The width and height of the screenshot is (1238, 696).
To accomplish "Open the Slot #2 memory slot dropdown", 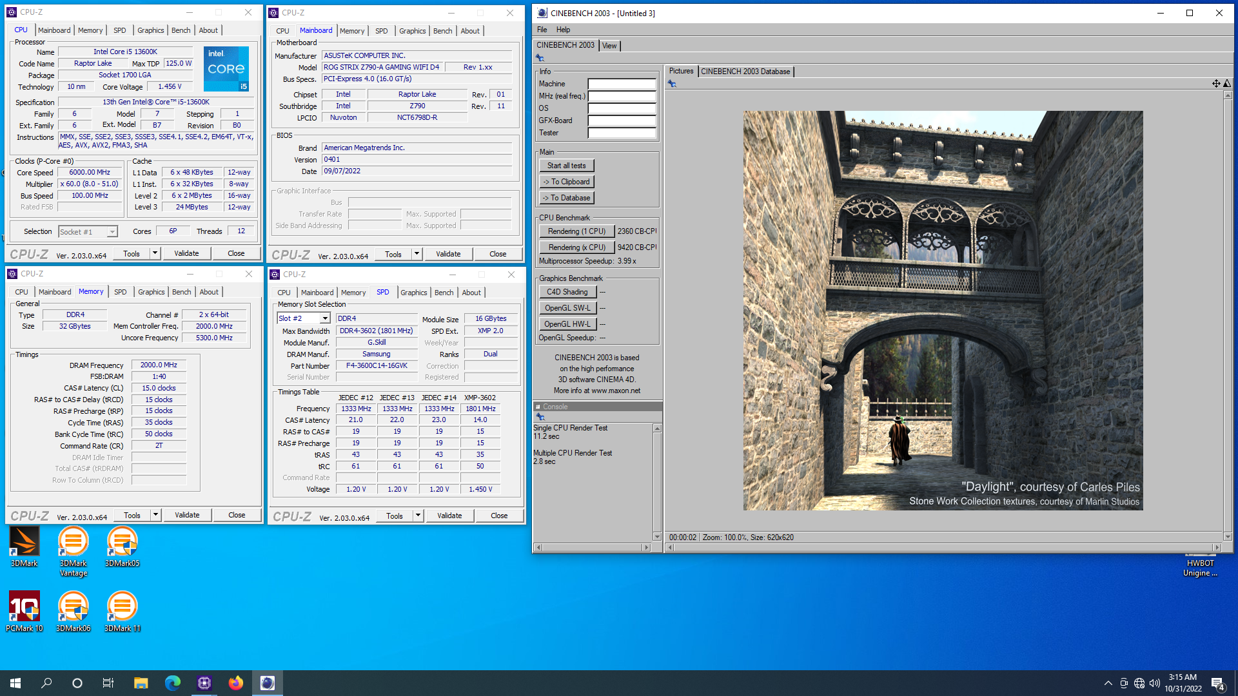I will coord(325,318).
